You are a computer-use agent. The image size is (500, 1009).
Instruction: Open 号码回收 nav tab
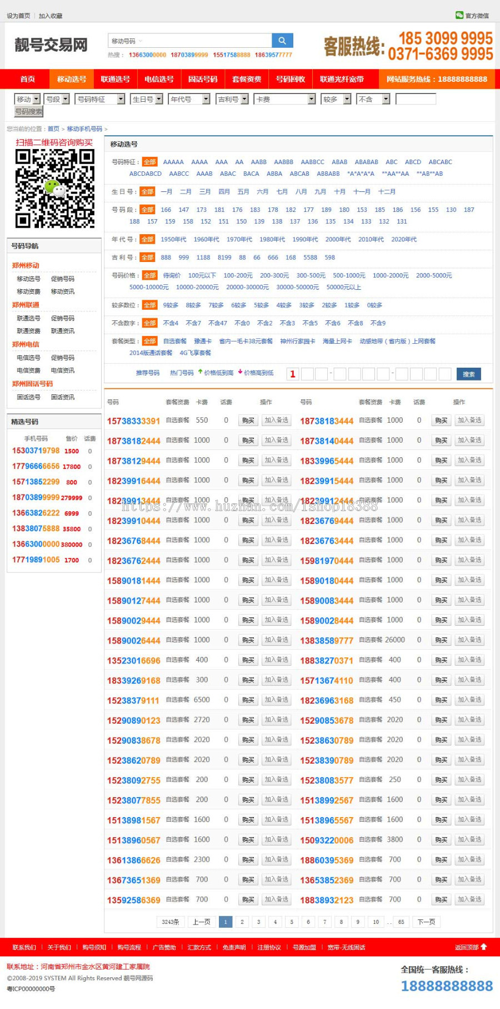point(291,79)
